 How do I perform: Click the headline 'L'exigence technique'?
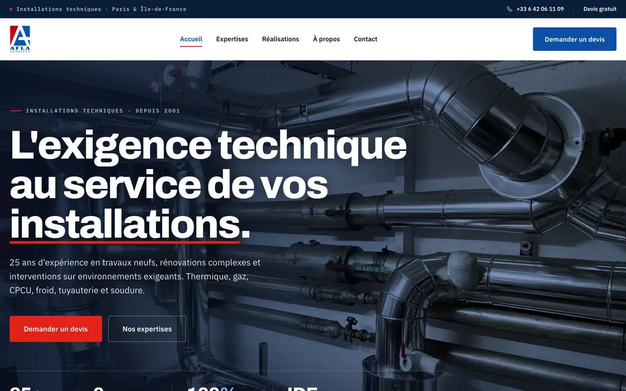pyautogui.click(x=208, y=145)
